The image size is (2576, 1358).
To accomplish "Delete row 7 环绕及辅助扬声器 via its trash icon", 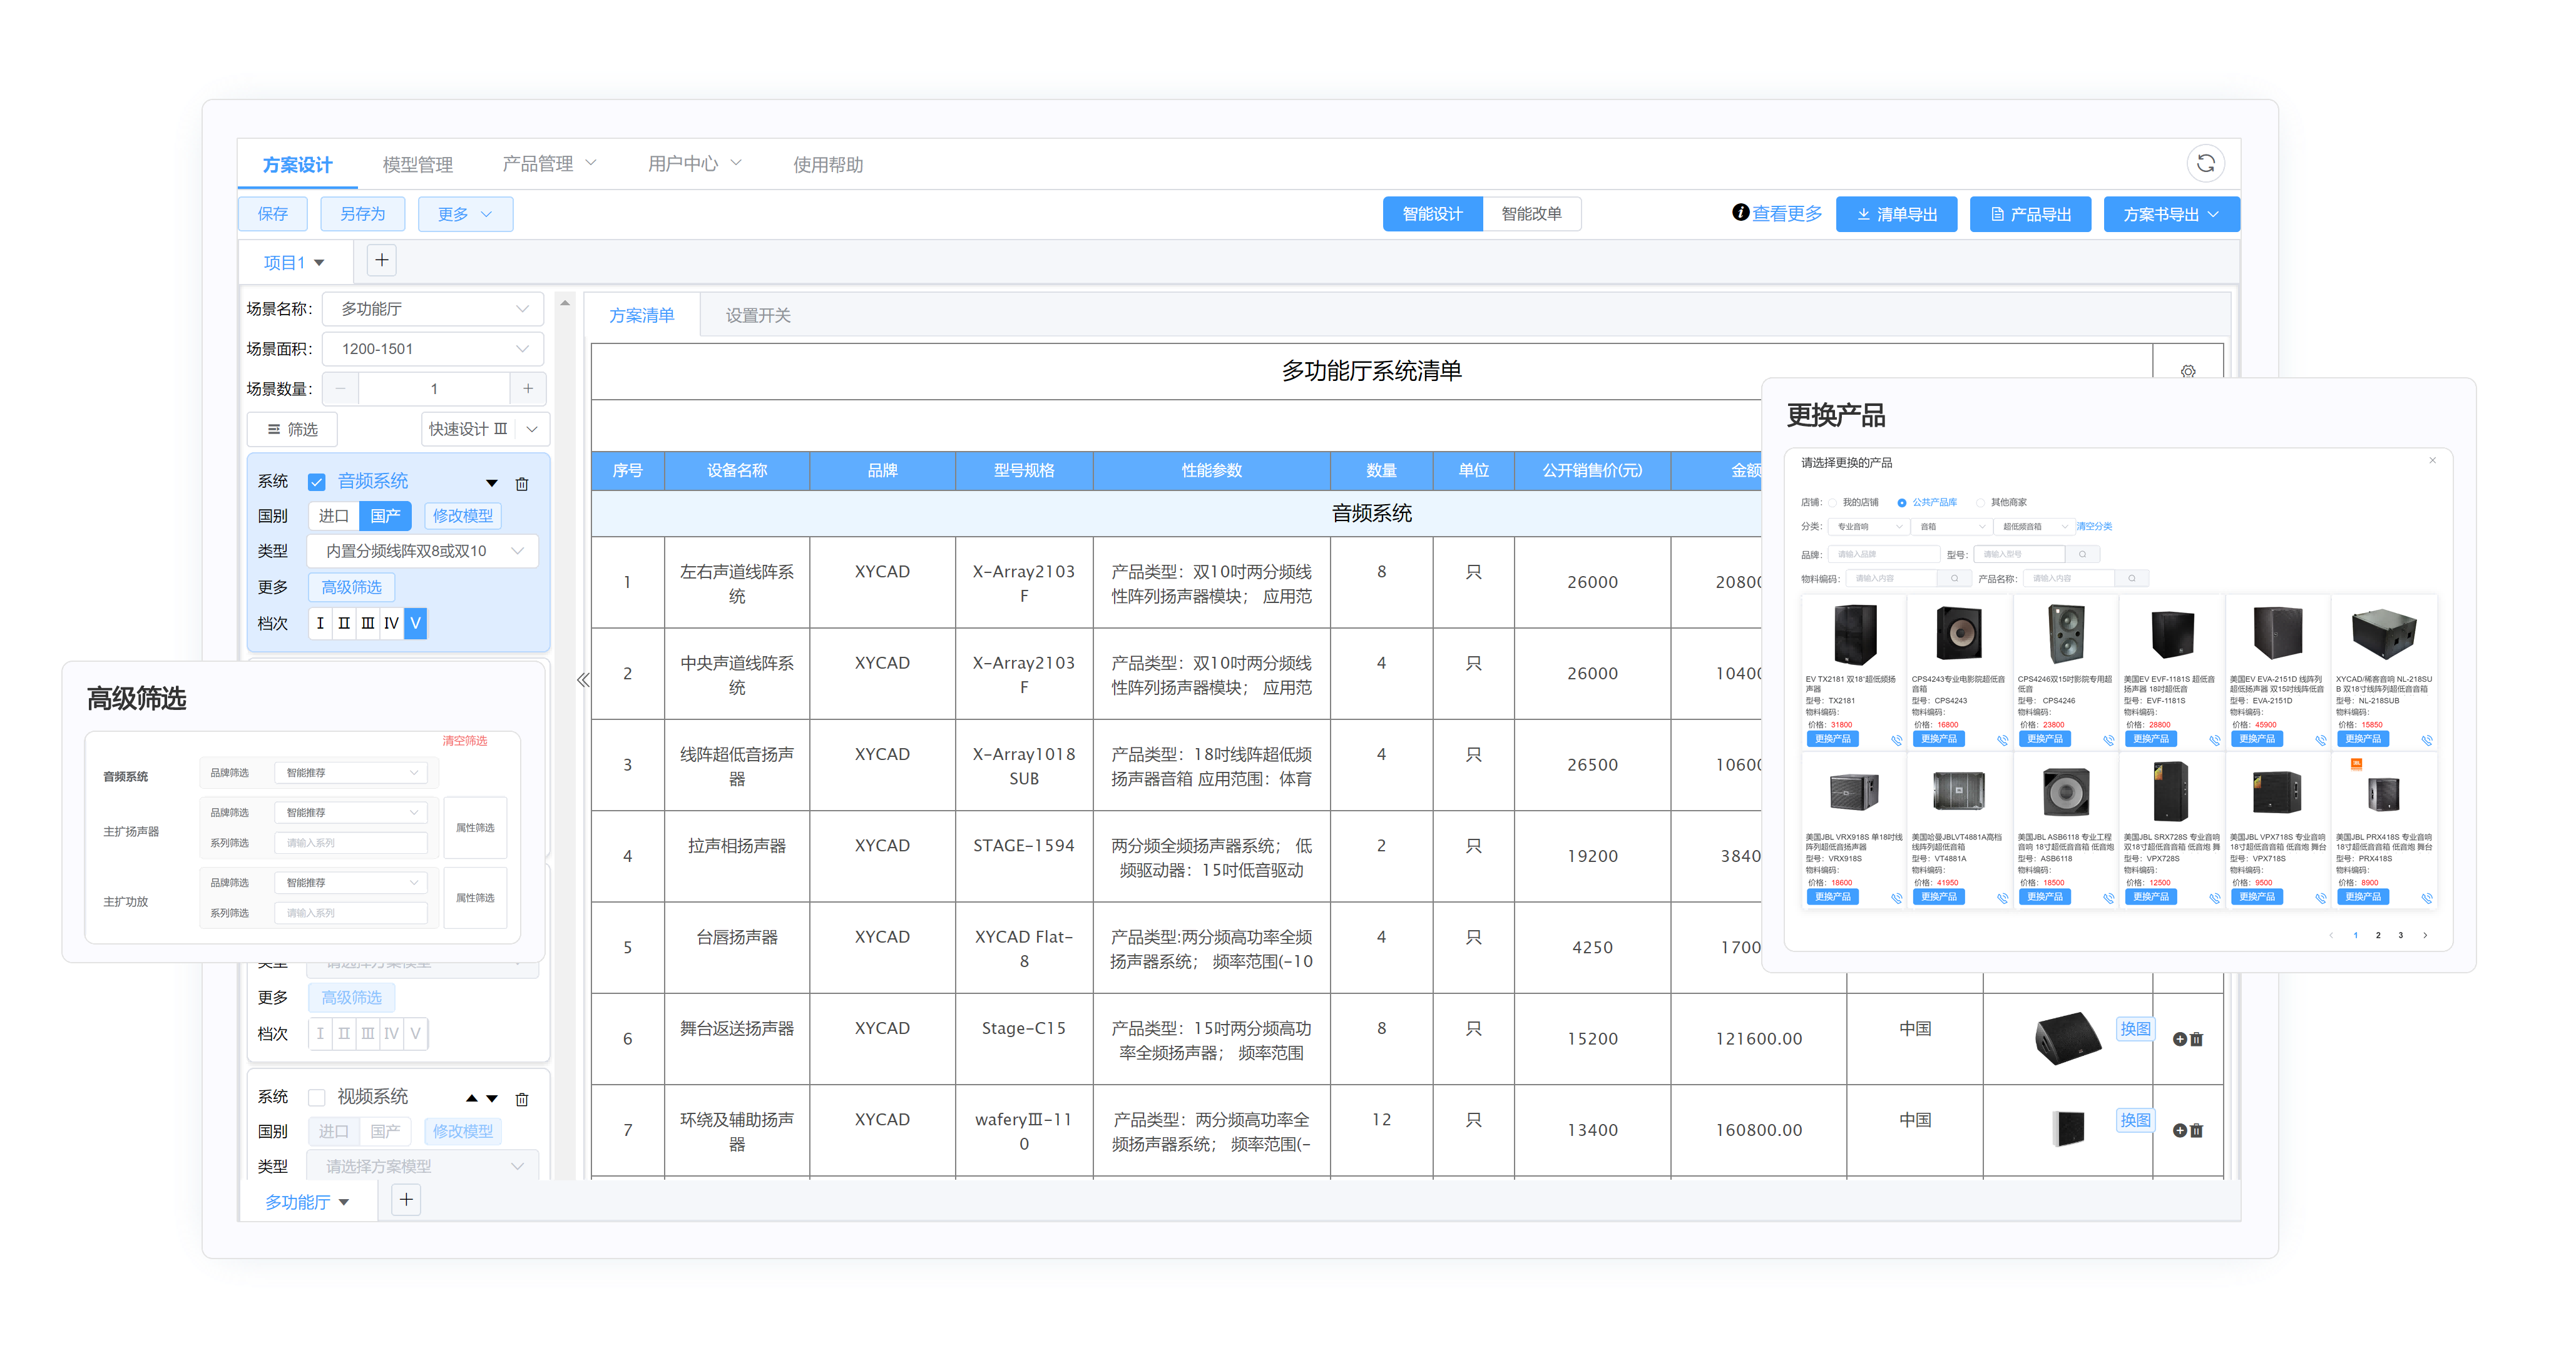I will (2197, 1130).
